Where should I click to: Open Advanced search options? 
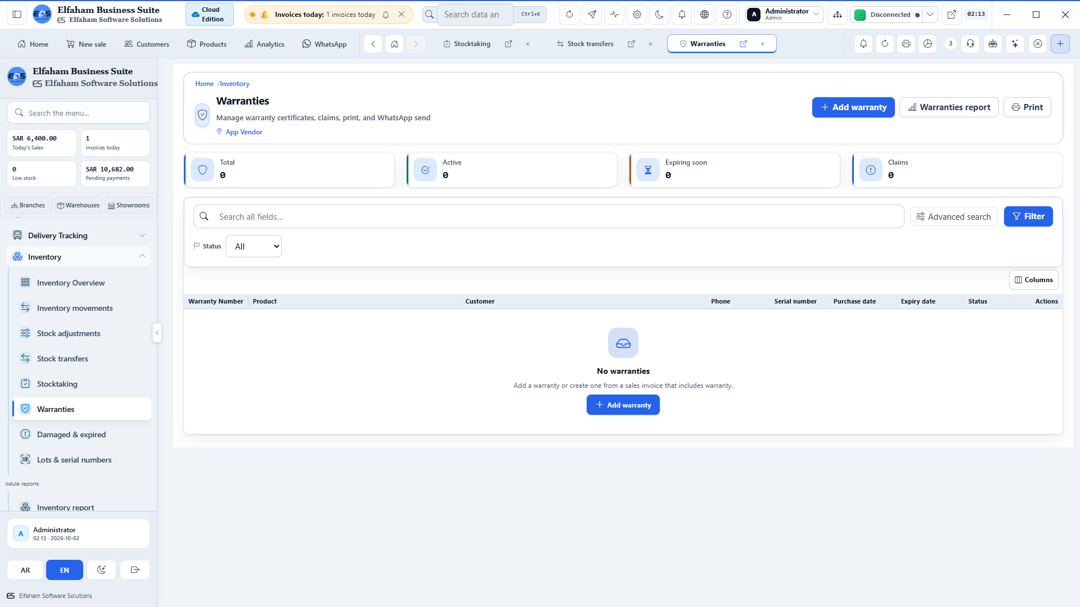(953, 216)
